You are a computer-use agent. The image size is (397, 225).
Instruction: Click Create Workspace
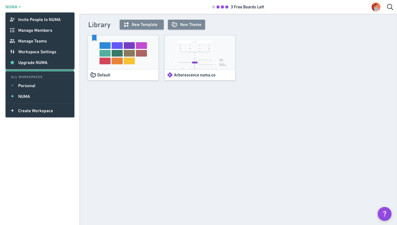click(40, 111)
